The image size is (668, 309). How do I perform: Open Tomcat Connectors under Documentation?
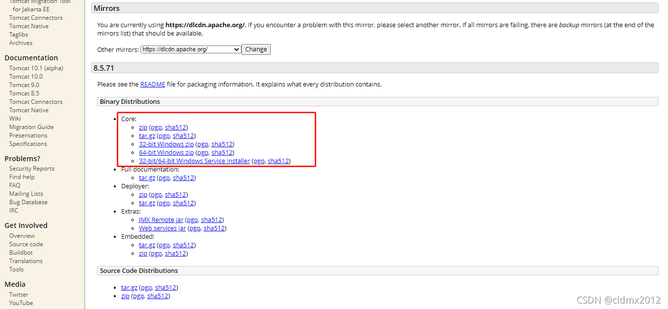(36, 102)
